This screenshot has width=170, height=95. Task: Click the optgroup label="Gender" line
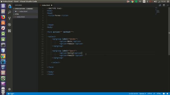65,39
